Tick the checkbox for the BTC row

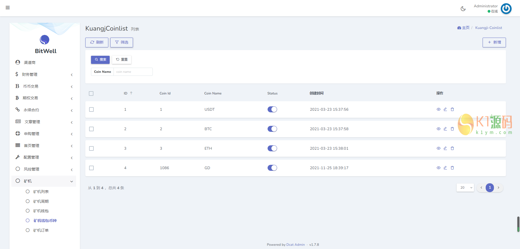point(92,129)
